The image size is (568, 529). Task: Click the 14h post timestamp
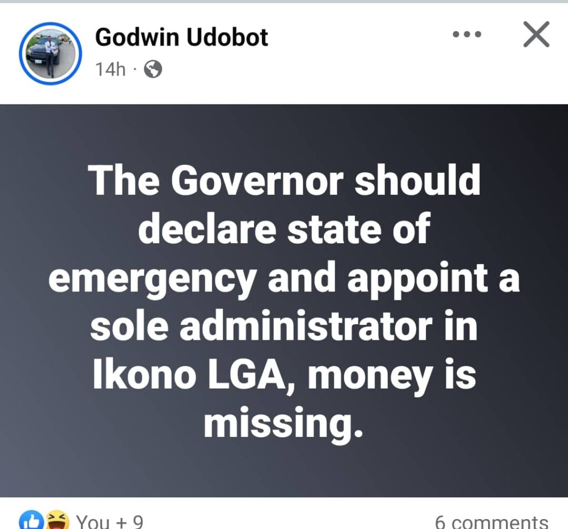(x=110, y=69)
